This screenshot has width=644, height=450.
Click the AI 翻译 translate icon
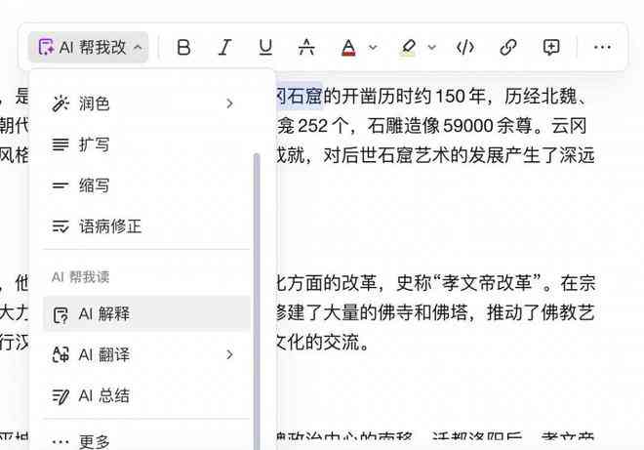(60, 354)
